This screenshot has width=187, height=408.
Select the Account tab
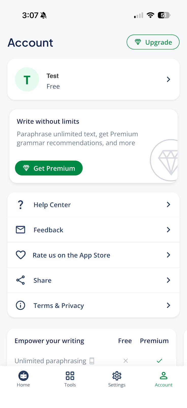click(x=164, y=379)
